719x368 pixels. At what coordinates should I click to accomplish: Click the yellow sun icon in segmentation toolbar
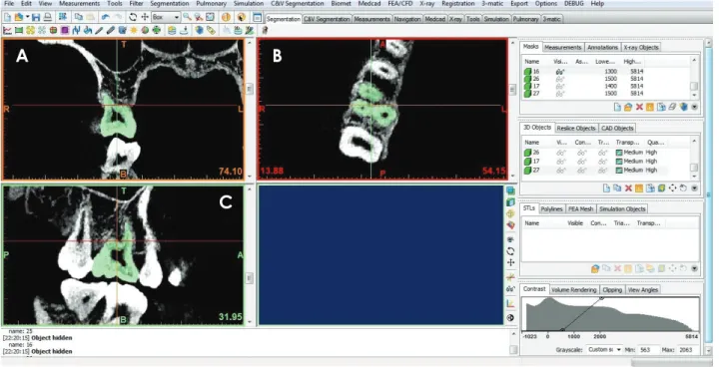tap(134, 30)
